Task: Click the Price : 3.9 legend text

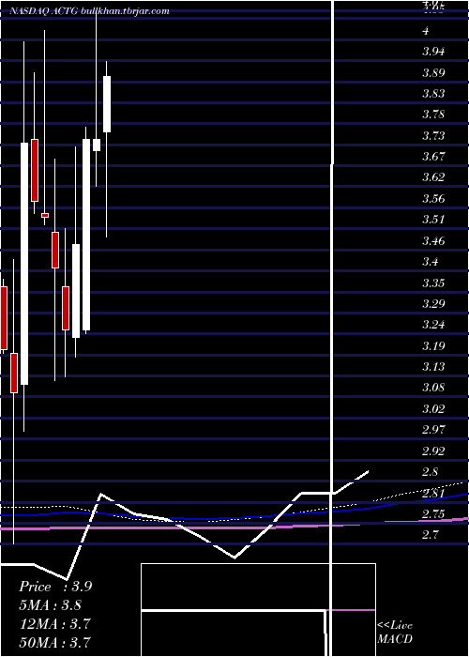Action: point(55,587)
